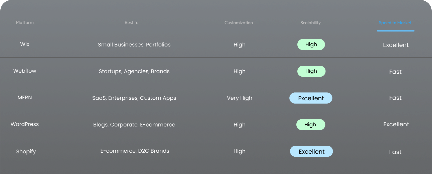Click the green High scalability badge for WordPress

[x=310, y=125]
